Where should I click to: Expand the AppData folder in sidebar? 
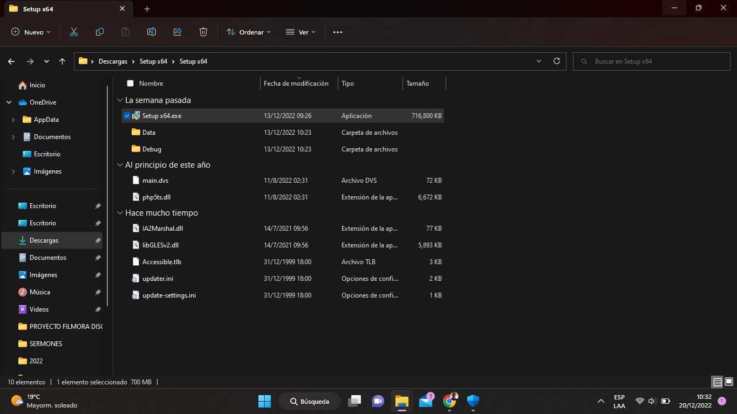(x=13, y=120)
